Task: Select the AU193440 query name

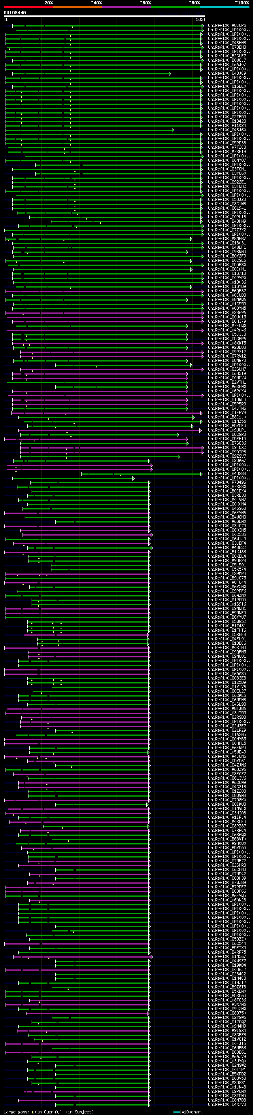Action: [x=15, y=13]
